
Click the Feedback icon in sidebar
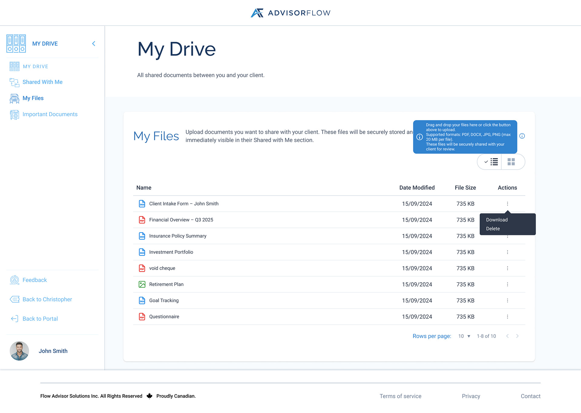pyautogui.click(x=14, y=280)
